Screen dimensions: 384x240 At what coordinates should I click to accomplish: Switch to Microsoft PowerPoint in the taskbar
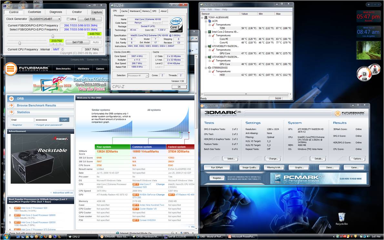point(242,236)
